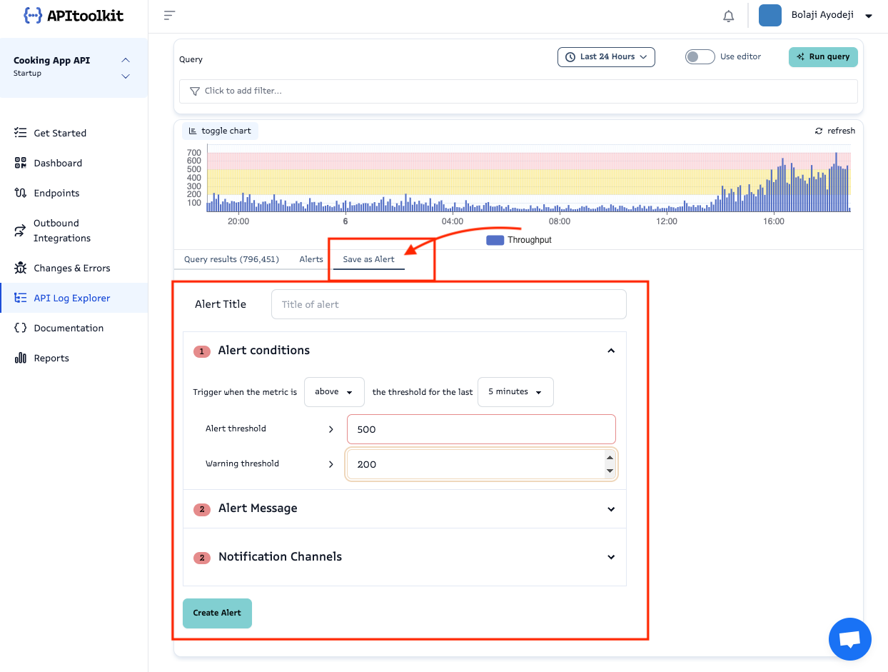Open the Query results tab
The image size is (888, 672).
231,259
